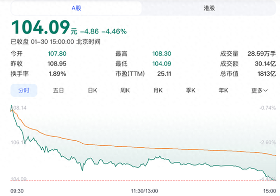Click the 成交量 value 28.59万手
Screen dimensions: 280x196
pyautogui.click(x=262, y=54)
